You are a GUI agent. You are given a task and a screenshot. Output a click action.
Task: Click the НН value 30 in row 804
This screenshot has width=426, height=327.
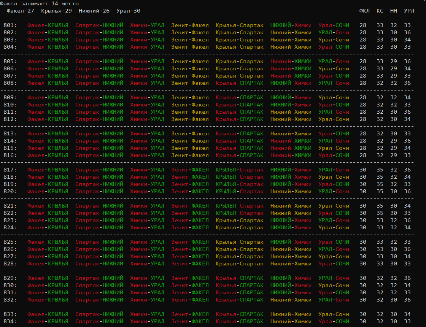coord(394,47)
